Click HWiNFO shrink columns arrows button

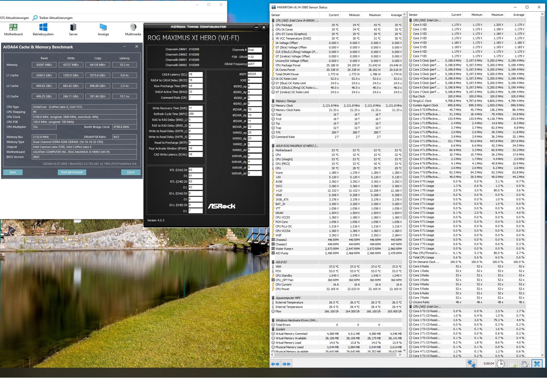click(287, 364)
